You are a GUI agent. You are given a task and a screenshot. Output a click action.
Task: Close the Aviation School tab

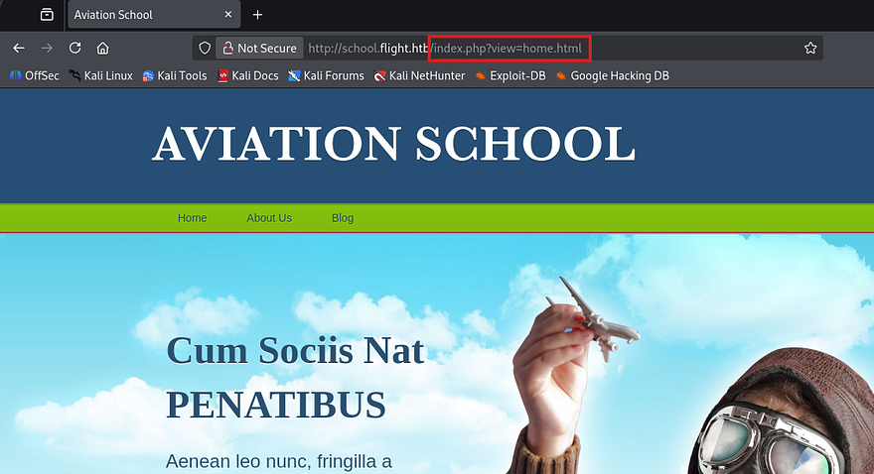pyautogui.click(x=227, y=15)
